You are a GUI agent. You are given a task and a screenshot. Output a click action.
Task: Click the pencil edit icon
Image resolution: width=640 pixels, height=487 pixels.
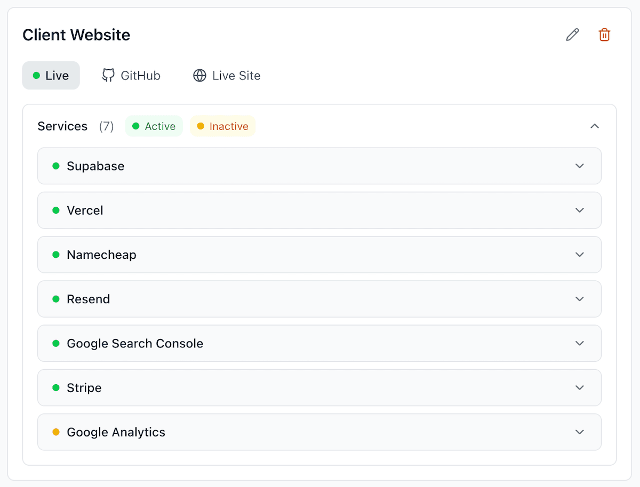pyautogui.click(x=572, y=34)
